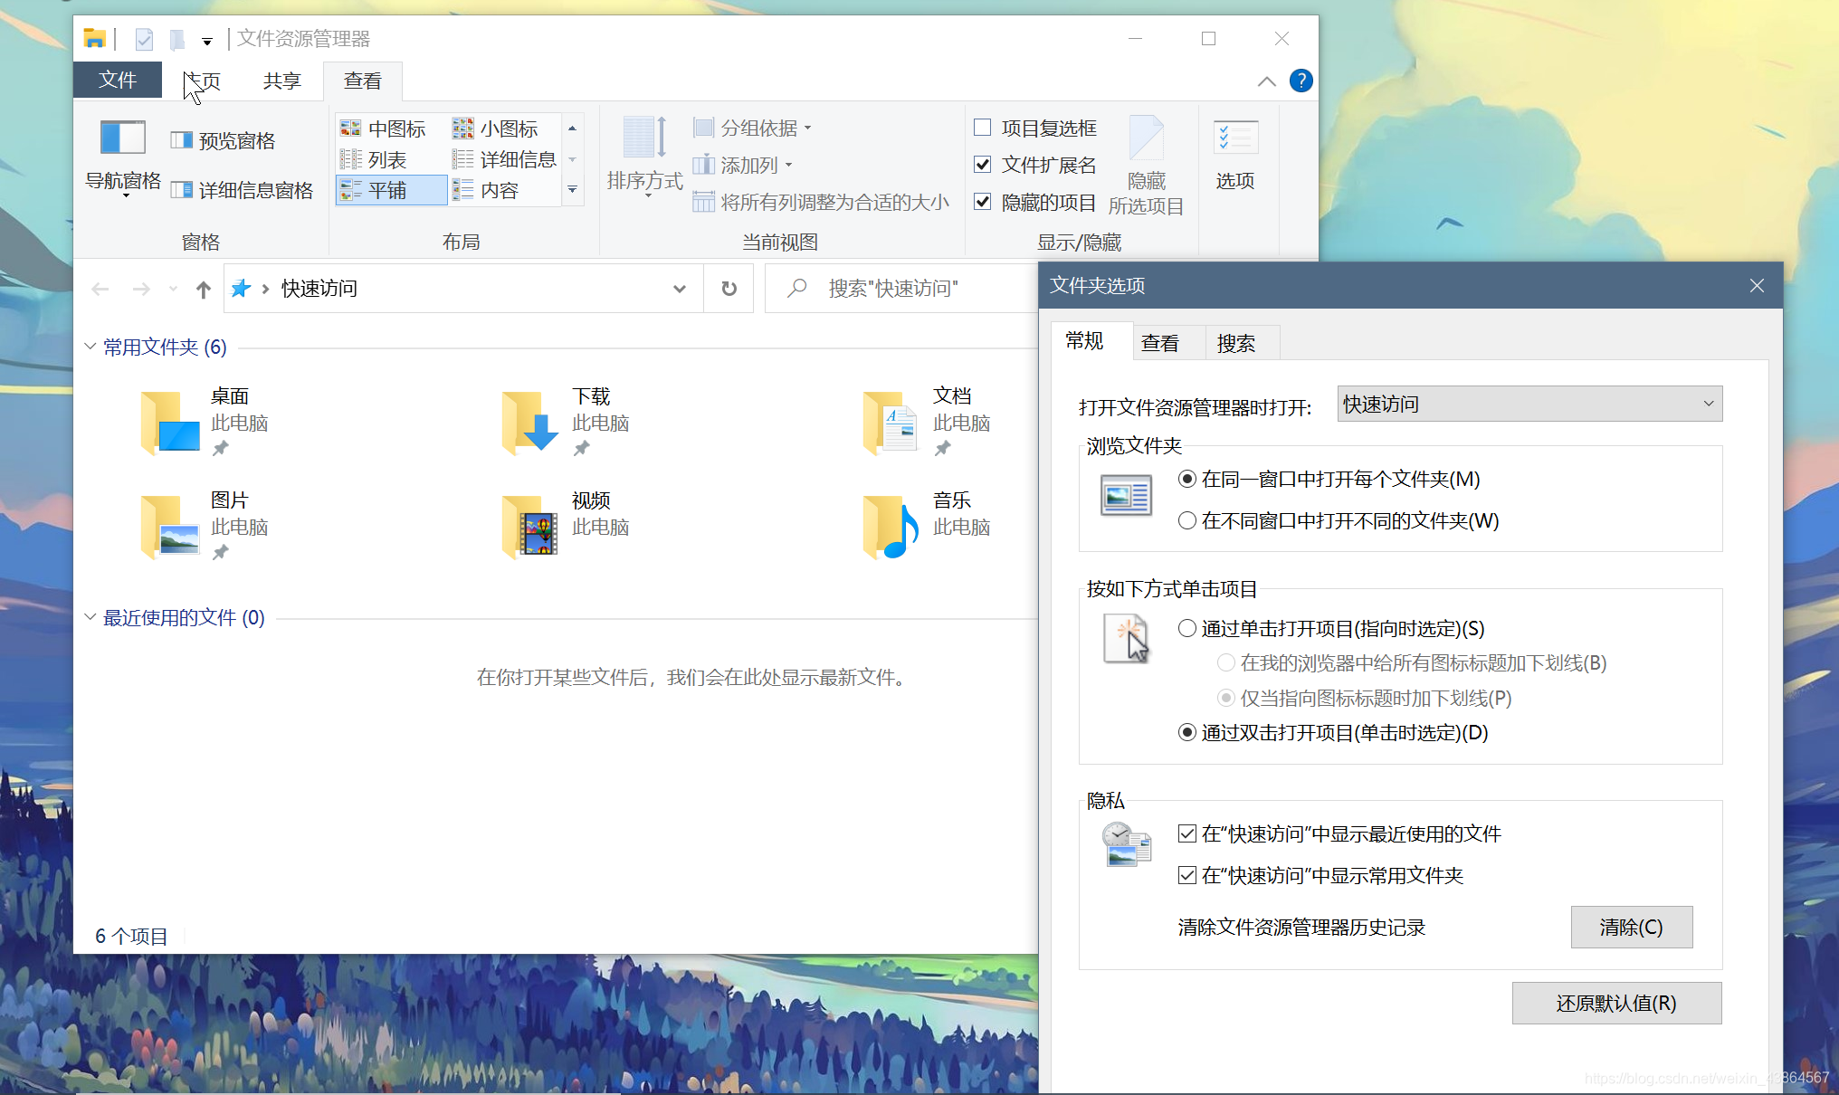Open Add columns (添加列) dropdown
The image size is (1839, 1095).
[x=742, y=165]
